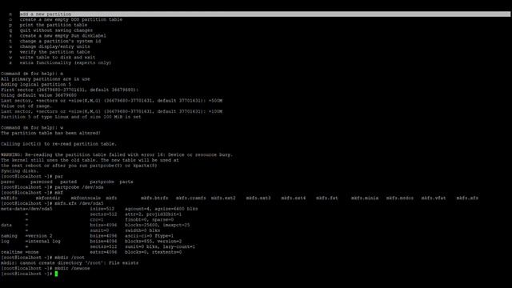The width and height of the screenshot is (512, 288).
Task: Select 'extra functionality (experts only)' line
Action: pos(66,62)
